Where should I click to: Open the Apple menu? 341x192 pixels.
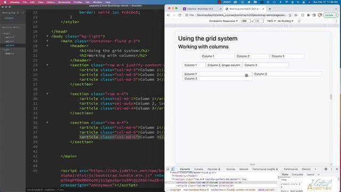5,2
